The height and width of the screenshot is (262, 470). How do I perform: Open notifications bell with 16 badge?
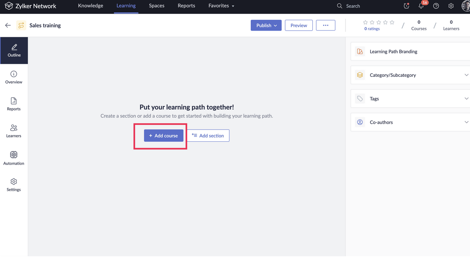(421, 5)
